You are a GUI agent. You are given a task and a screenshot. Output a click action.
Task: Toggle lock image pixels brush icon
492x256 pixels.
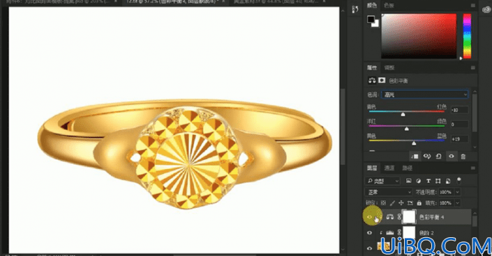coord(392,203)
